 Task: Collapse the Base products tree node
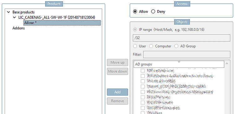click(x=8, y=12)
